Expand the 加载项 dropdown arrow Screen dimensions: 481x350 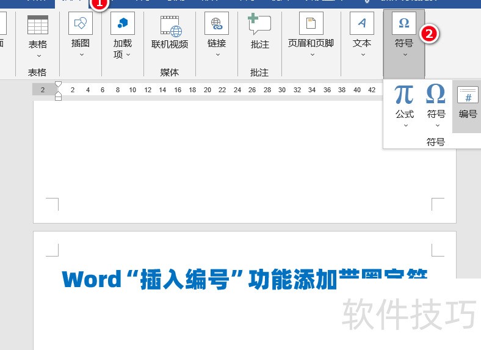pyautogui.click(x=128, y=54)
